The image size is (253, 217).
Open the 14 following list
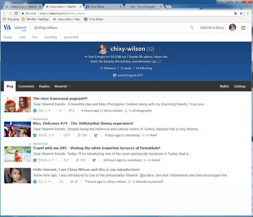click(144, 68)
